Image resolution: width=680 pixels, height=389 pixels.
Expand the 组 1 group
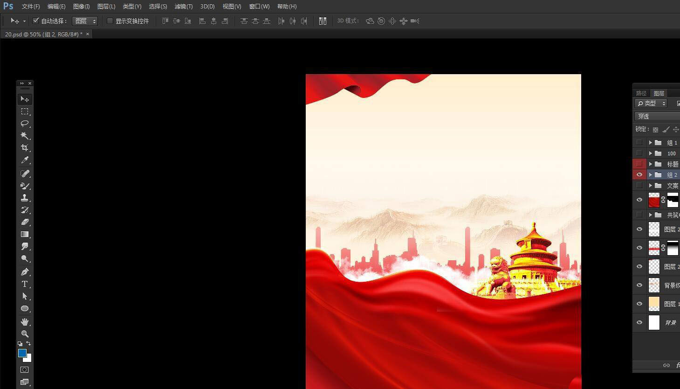650,142
